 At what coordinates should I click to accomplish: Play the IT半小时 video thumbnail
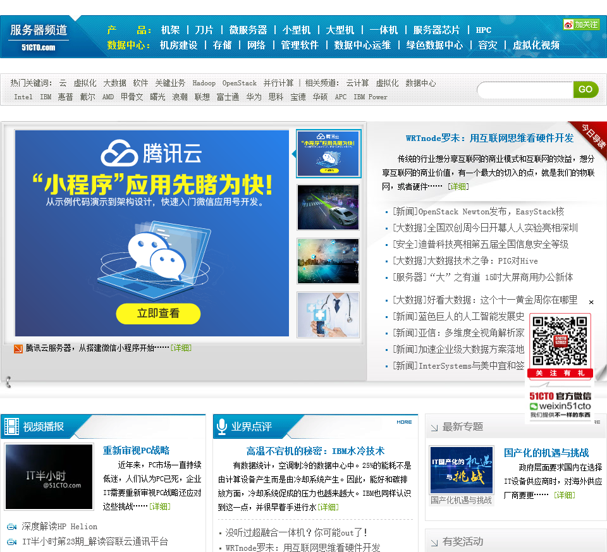pyautogui.click(x=49, y=477)
